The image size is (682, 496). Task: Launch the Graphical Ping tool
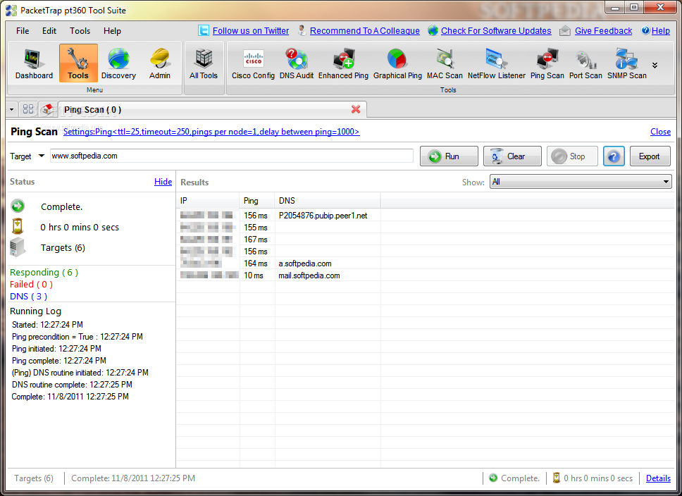pos(397,64)
